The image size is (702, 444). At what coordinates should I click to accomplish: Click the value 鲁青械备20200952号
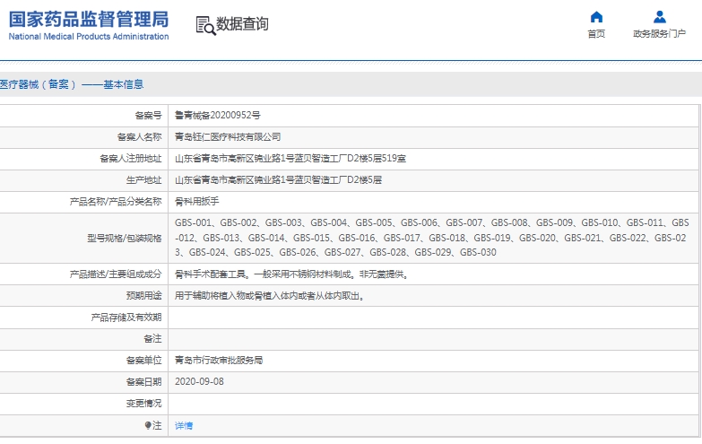point(218,115)
